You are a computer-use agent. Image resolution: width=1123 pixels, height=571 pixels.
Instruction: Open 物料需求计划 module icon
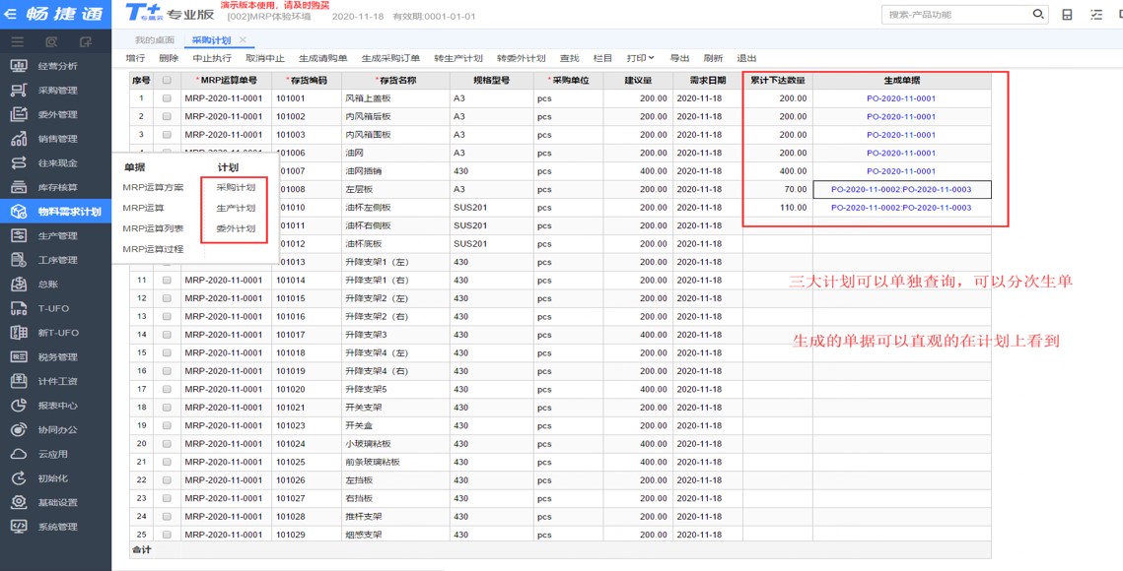coord(20,212)
